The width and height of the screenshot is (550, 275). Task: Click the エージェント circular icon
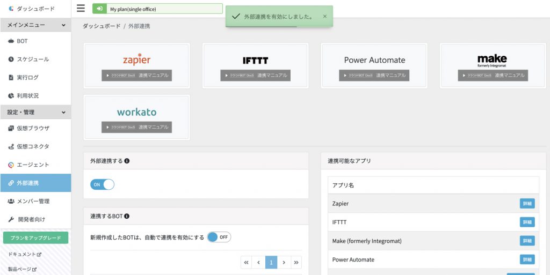coord(11,165)
